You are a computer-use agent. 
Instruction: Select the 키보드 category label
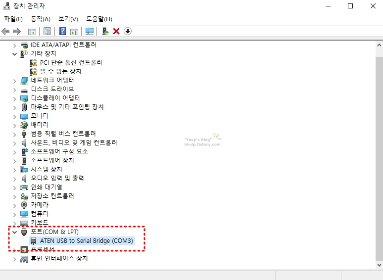[x=40, y=223]
